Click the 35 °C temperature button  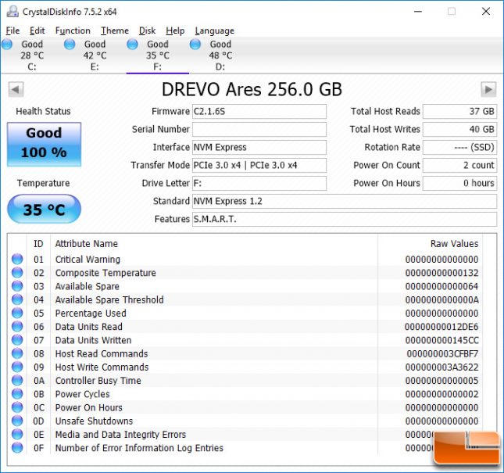44,209
